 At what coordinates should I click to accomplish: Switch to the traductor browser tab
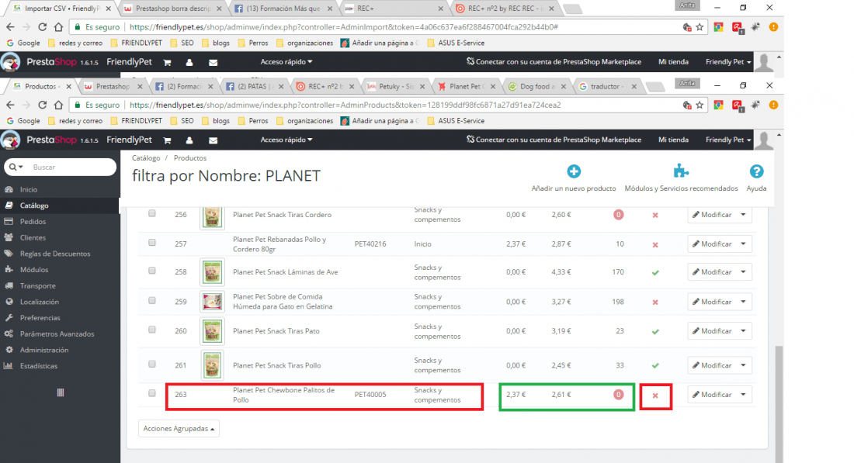coord(606,87)
